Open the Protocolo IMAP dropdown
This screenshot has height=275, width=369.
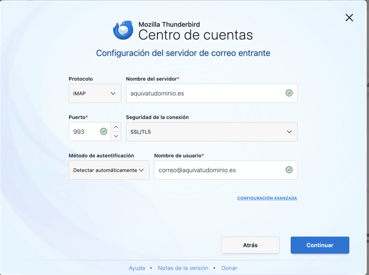click(x=95, y=93)
